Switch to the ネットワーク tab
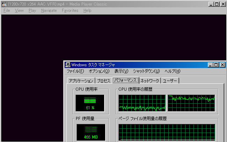Screen dimensions: 227x142 [x=150, y=81]
